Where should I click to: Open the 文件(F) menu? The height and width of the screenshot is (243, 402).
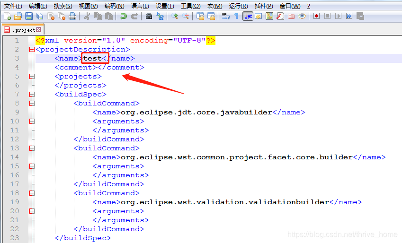pyautogui.click(x=13, y=6)
